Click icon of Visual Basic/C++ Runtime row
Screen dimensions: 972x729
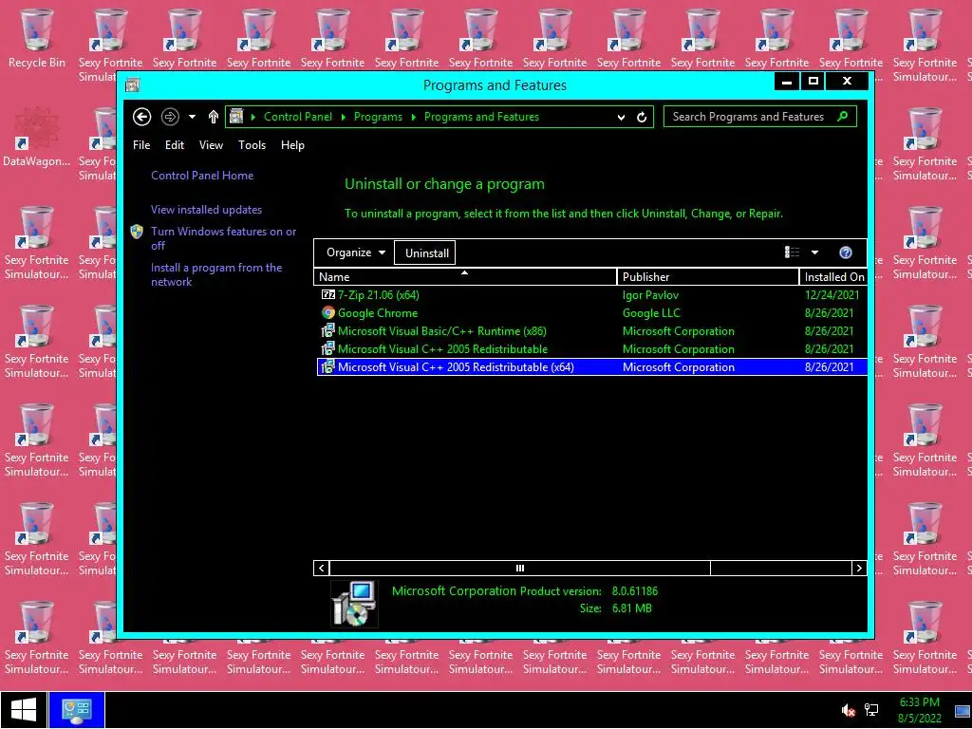327,331
